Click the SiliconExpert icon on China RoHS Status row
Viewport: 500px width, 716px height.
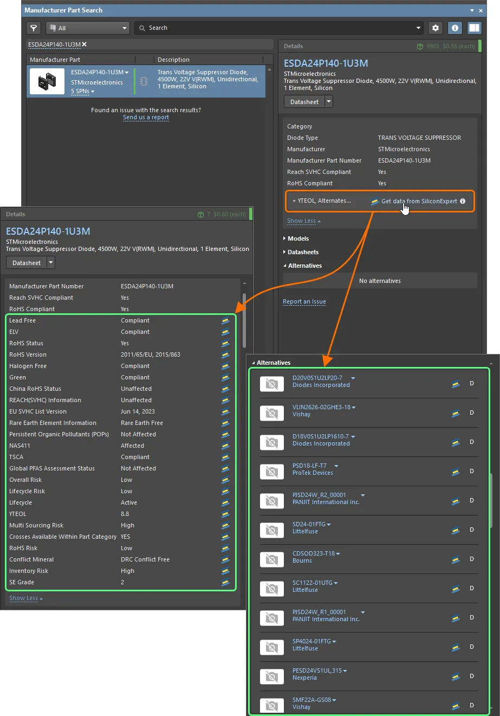pos(225,389)
